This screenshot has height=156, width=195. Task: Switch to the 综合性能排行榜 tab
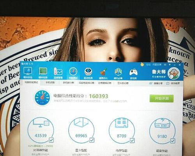point(87,83)
